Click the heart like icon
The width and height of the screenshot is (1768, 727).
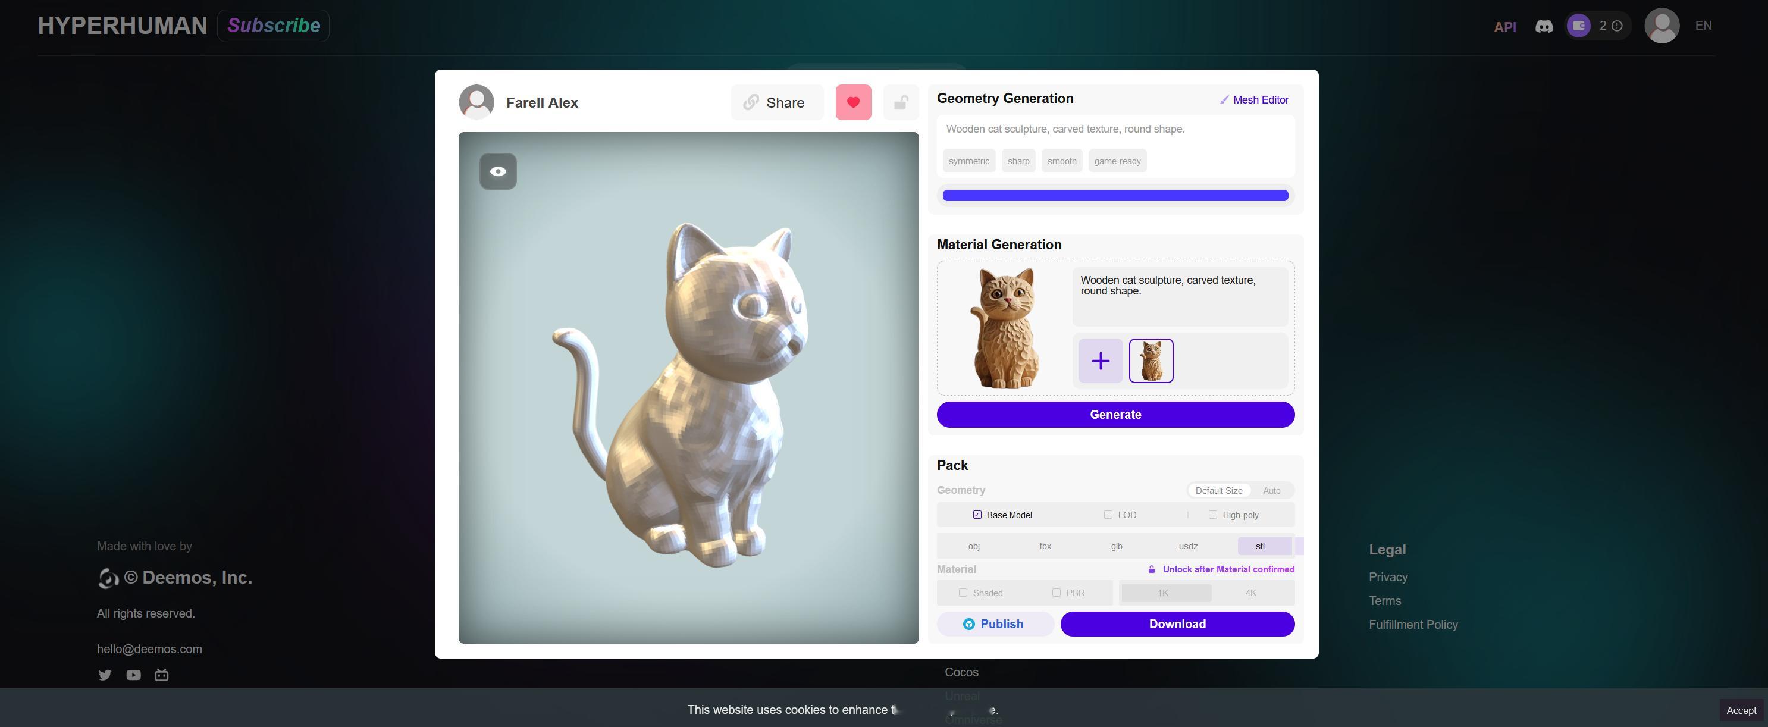(852, 102)
